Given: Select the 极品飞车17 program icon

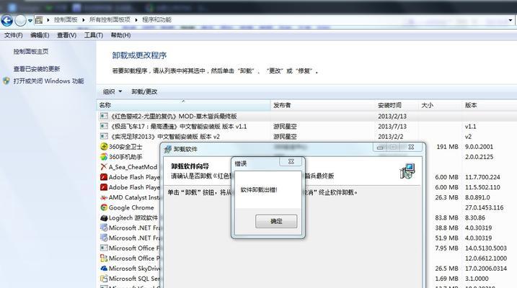Looking at the screenshot, I should tap(104, 126).
